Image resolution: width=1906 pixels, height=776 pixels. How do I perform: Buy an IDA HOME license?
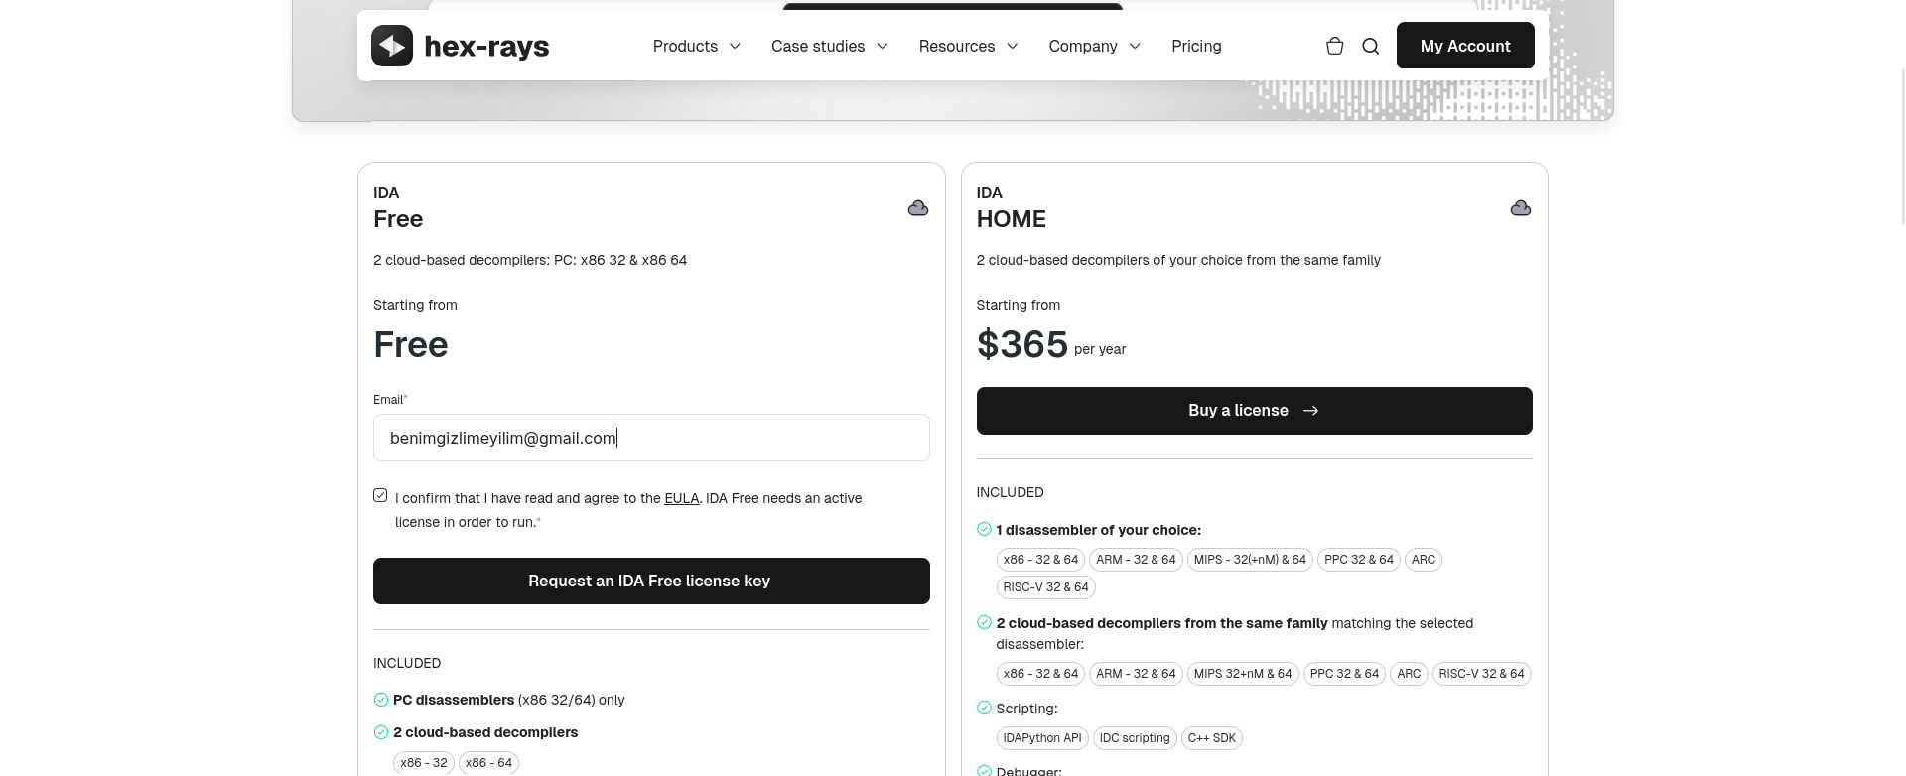tap(1255, 411)
